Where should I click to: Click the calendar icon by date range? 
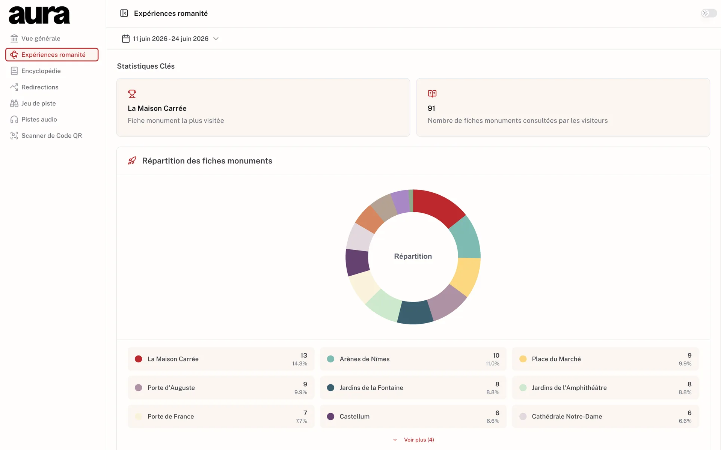pyautogui.click(x=126, y=39)
